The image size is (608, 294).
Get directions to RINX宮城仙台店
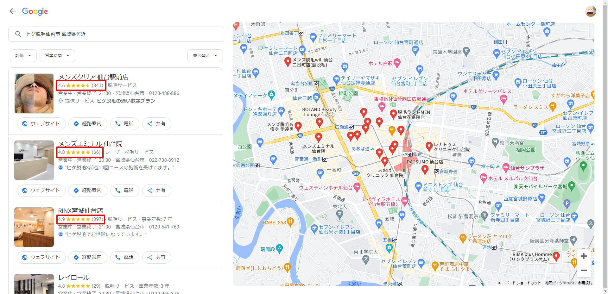click(x=88, y=257)
